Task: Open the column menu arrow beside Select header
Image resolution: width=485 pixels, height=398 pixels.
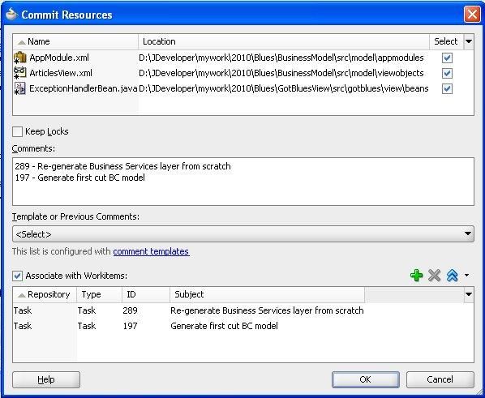Action: [x=469, y=41]
